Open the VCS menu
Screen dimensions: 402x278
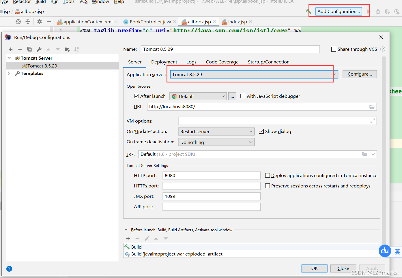(83, 2)
